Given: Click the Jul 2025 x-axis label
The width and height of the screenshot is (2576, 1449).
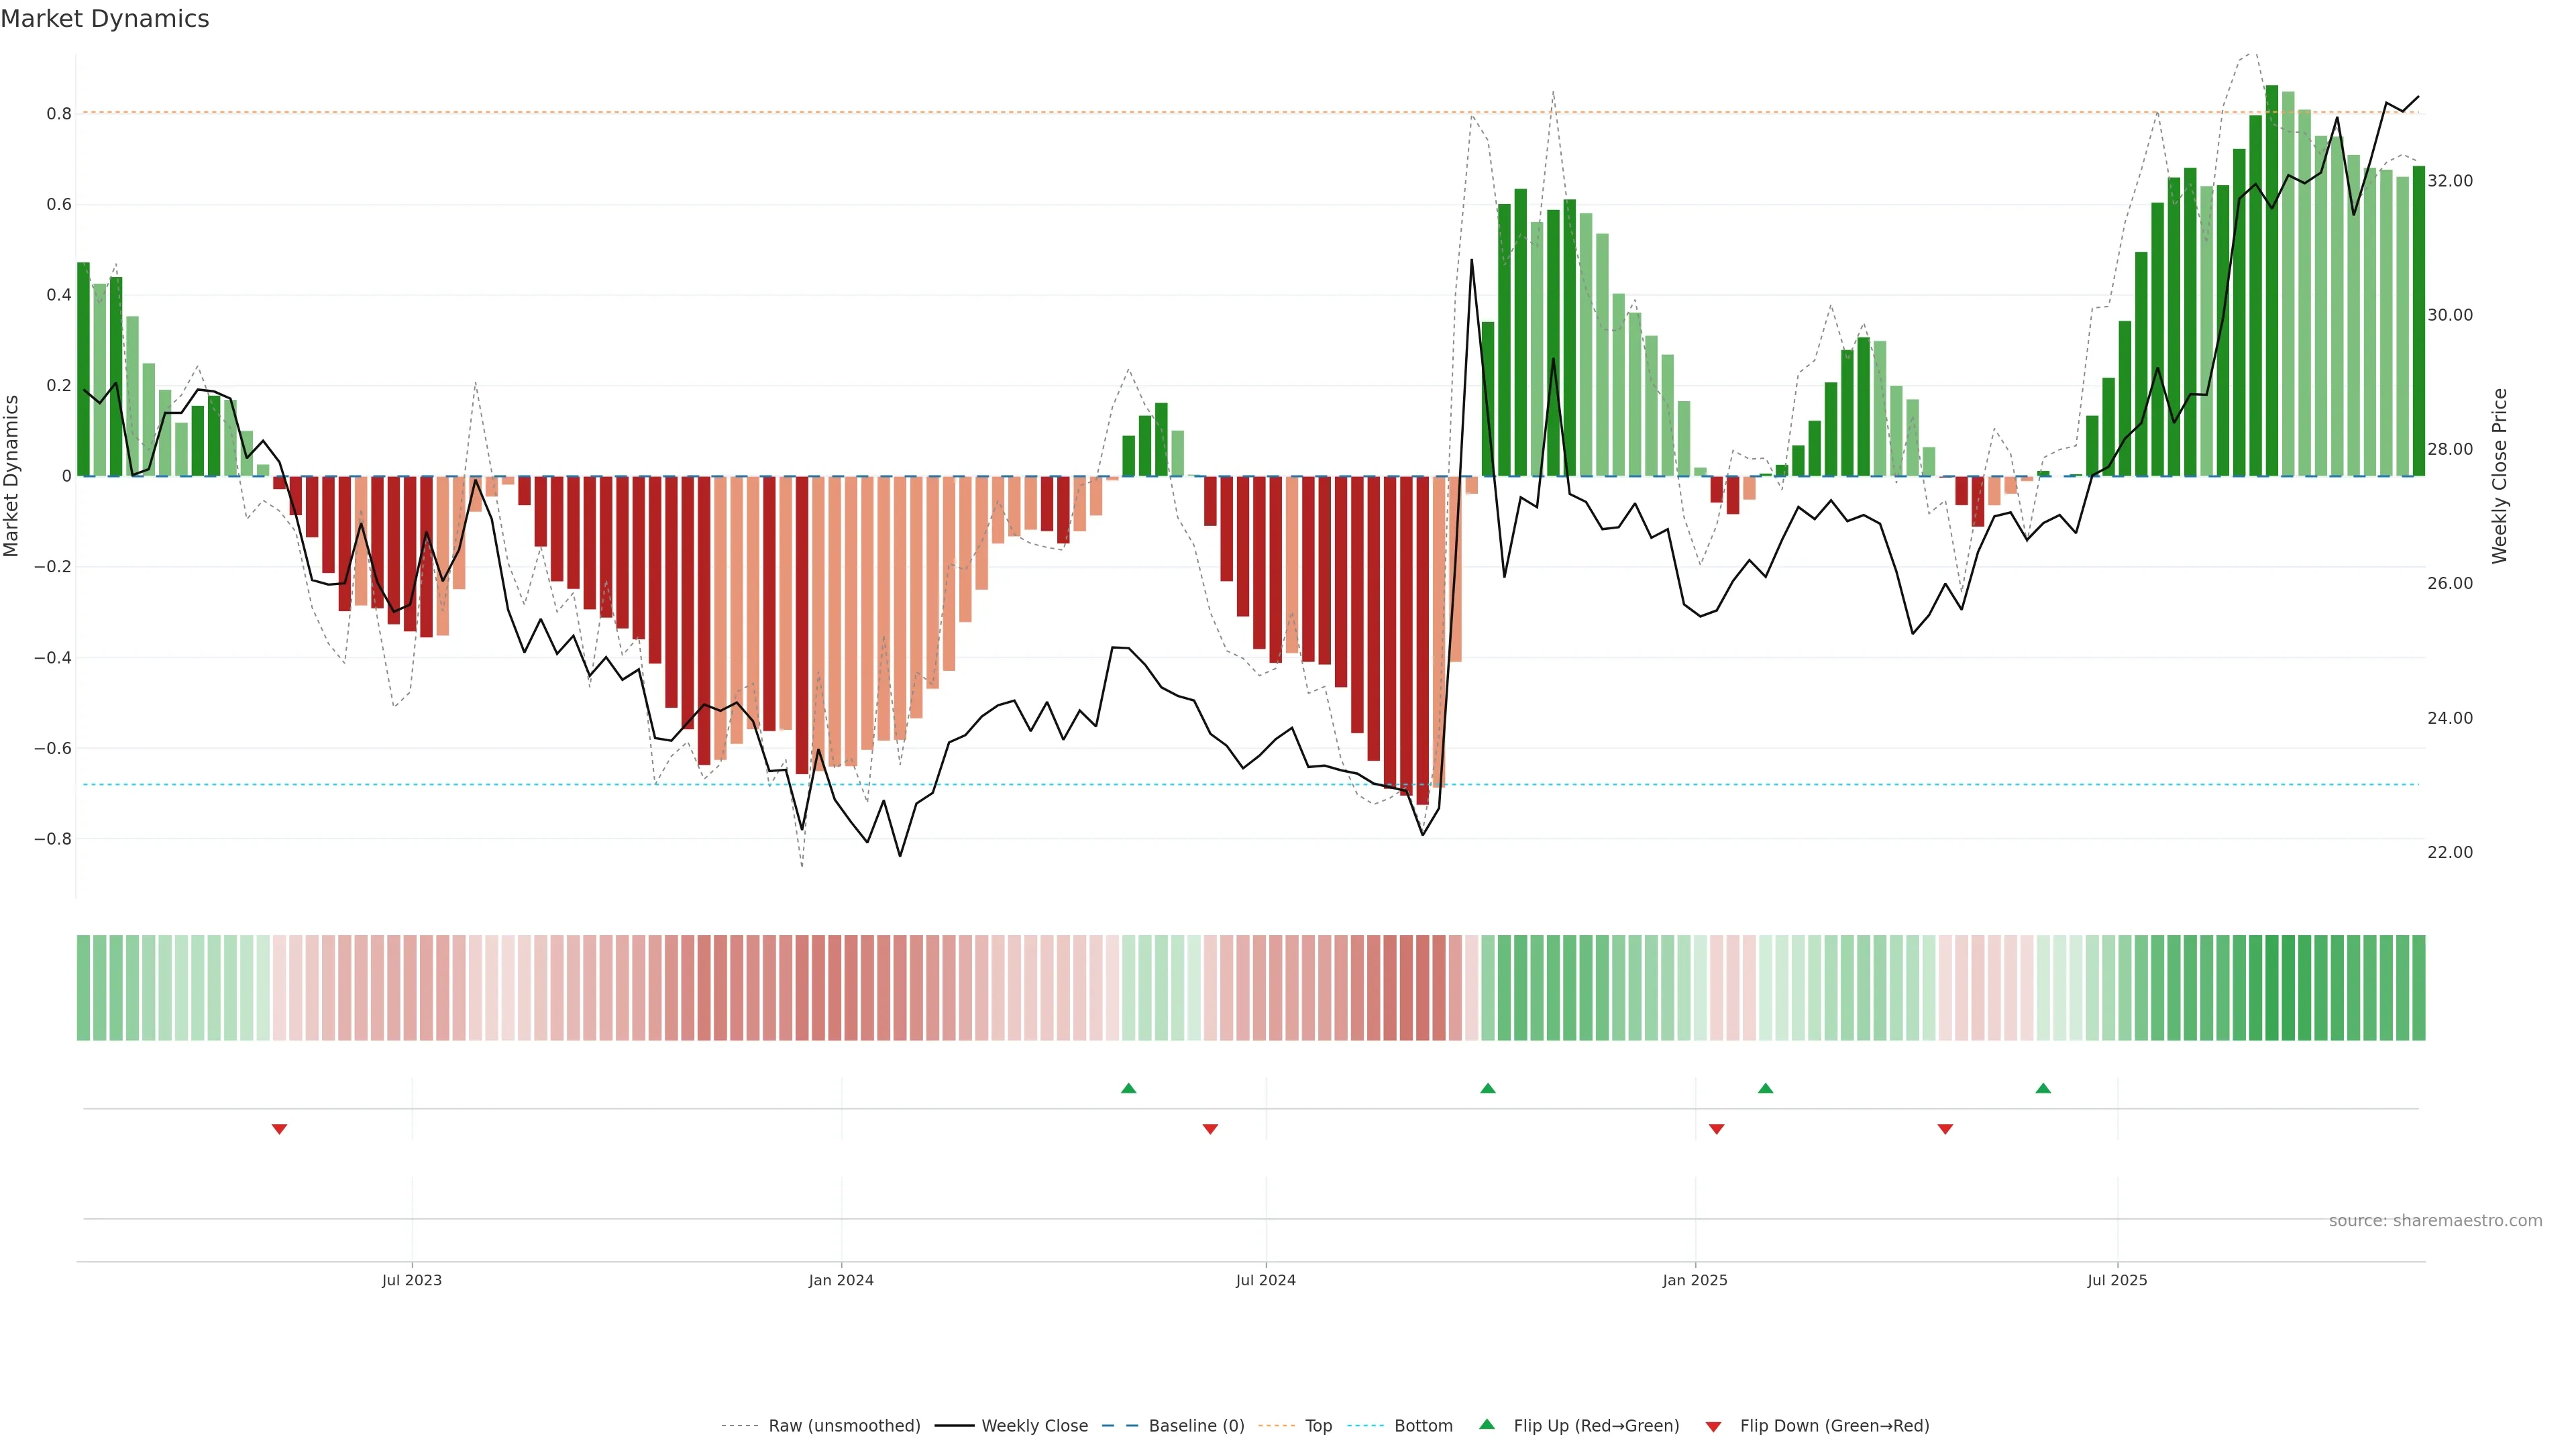Looking at the screenshot, I should click(2117, 1280).
